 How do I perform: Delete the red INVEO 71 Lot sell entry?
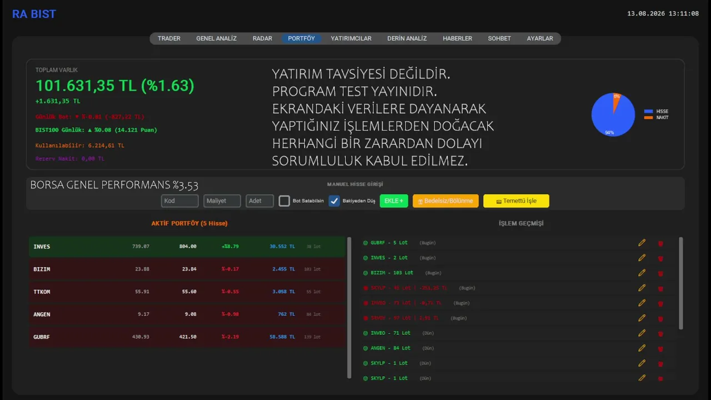point(660,303)
